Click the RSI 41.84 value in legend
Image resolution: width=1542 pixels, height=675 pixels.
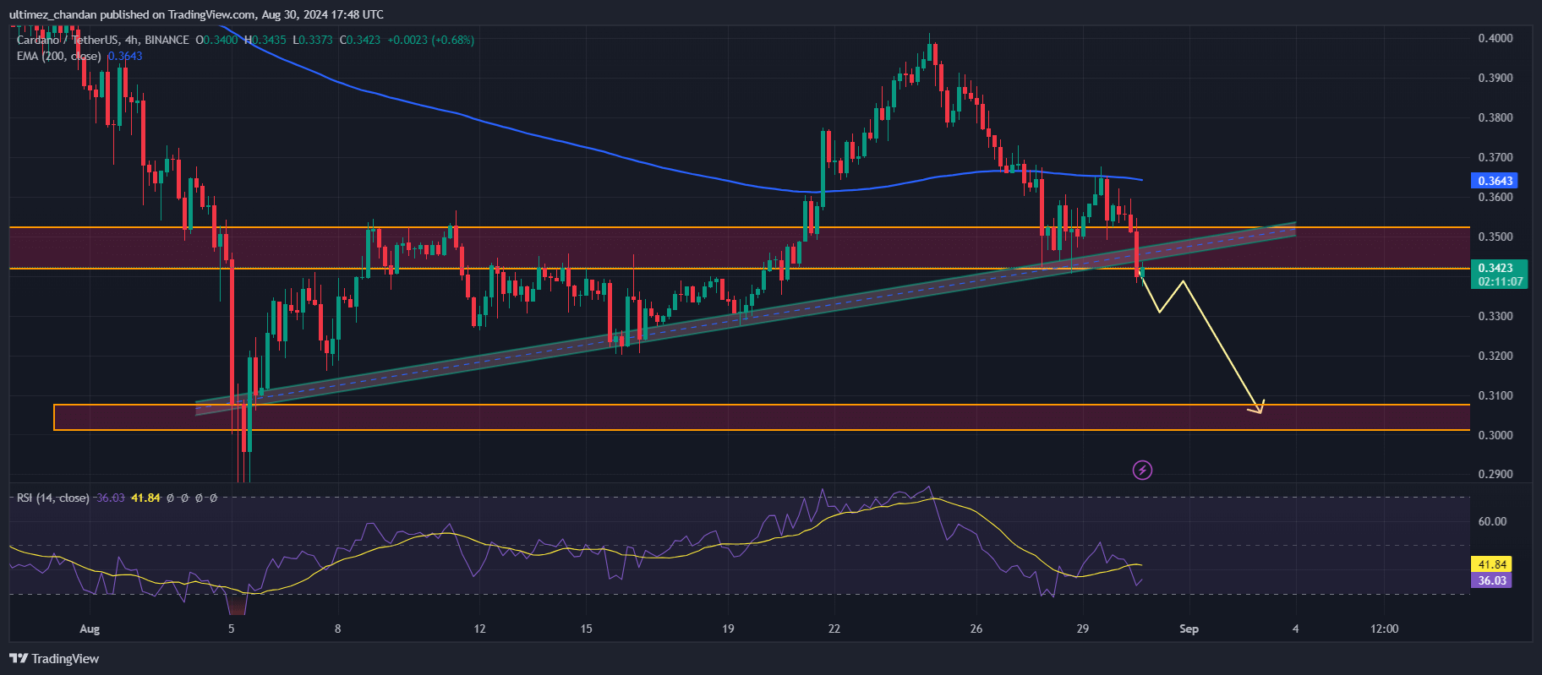point(145,498)
